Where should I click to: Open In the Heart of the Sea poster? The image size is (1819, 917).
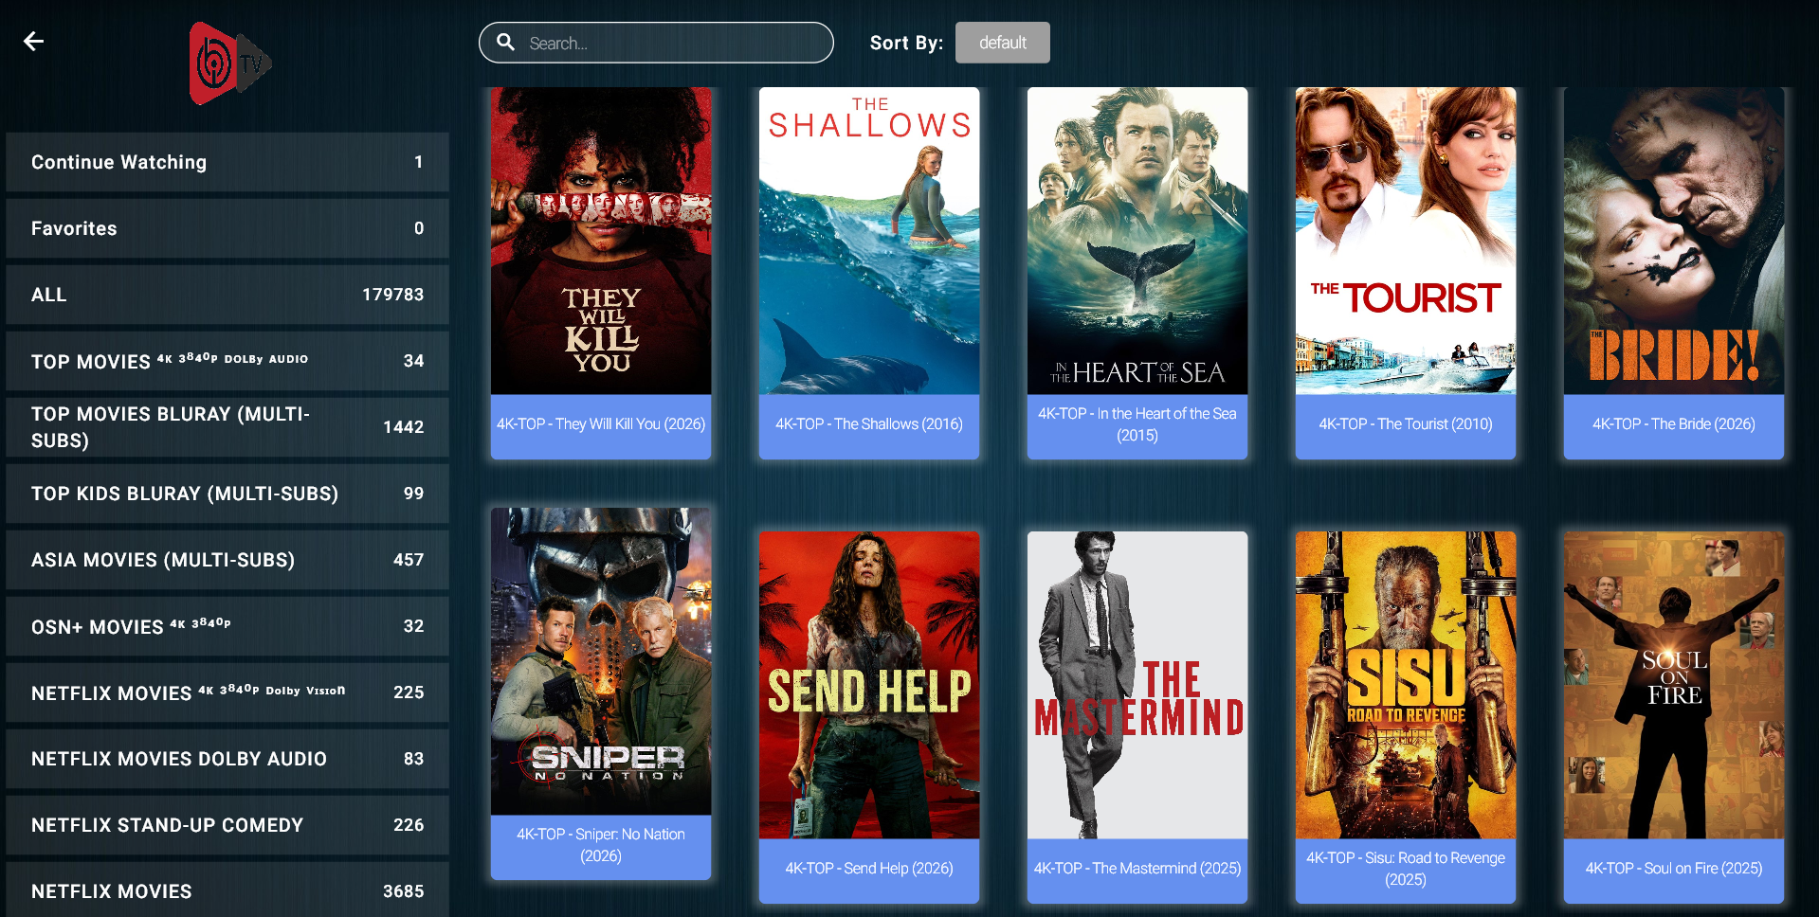tap(1137, 241)
